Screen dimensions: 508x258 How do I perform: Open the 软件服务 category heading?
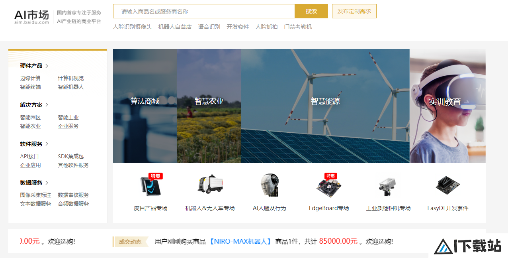pos(31,144)
